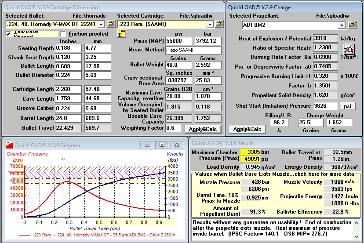Click the Weighting Factor field

173,128
